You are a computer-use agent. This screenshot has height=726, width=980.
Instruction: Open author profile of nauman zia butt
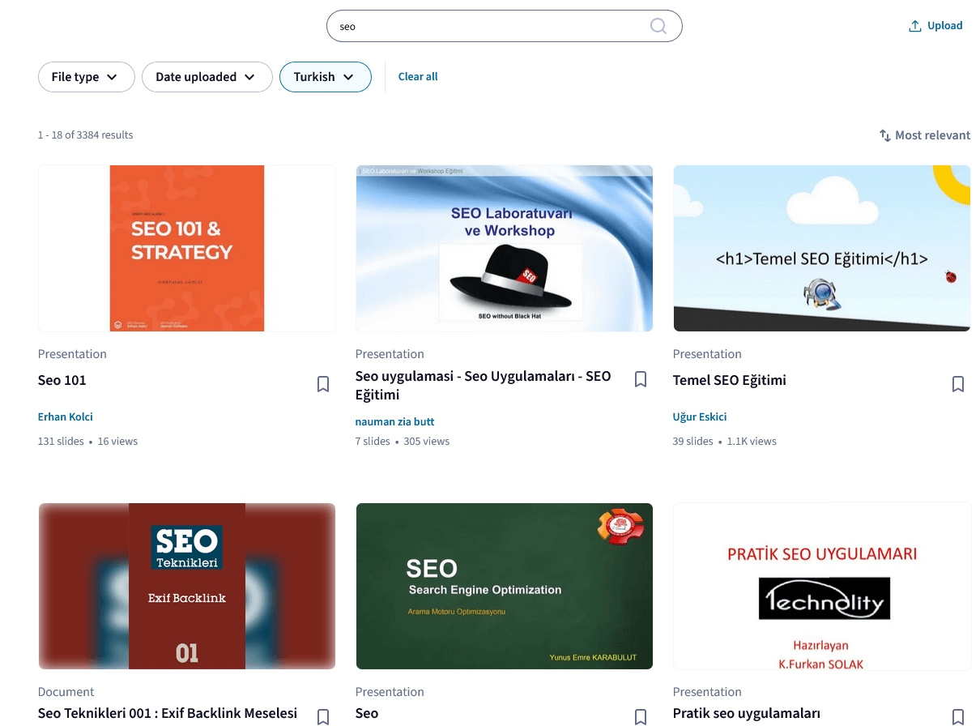coord(394,421)
